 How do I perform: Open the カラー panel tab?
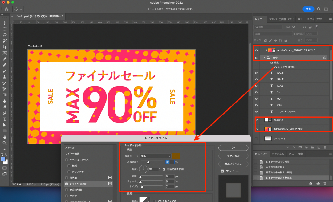click(301, 19)
